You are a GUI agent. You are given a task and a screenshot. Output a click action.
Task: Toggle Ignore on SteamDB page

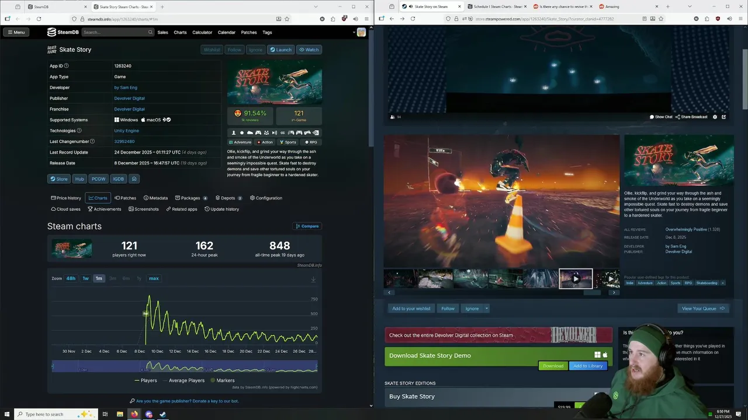tap(256, 50)
